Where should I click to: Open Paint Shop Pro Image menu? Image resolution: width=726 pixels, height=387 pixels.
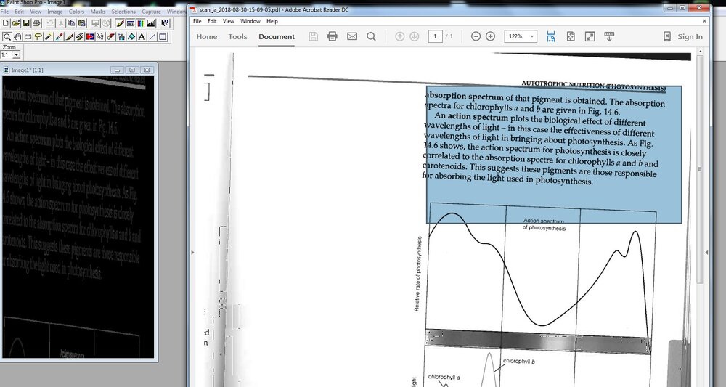54,12
